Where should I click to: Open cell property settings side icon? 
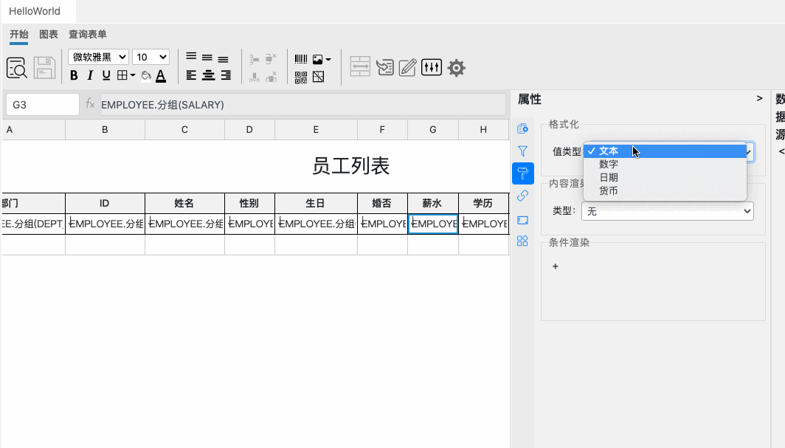tap(522, 128)
